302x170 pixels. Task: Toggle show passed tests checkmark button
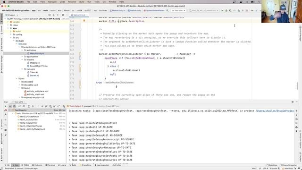(x=10, y=106)
